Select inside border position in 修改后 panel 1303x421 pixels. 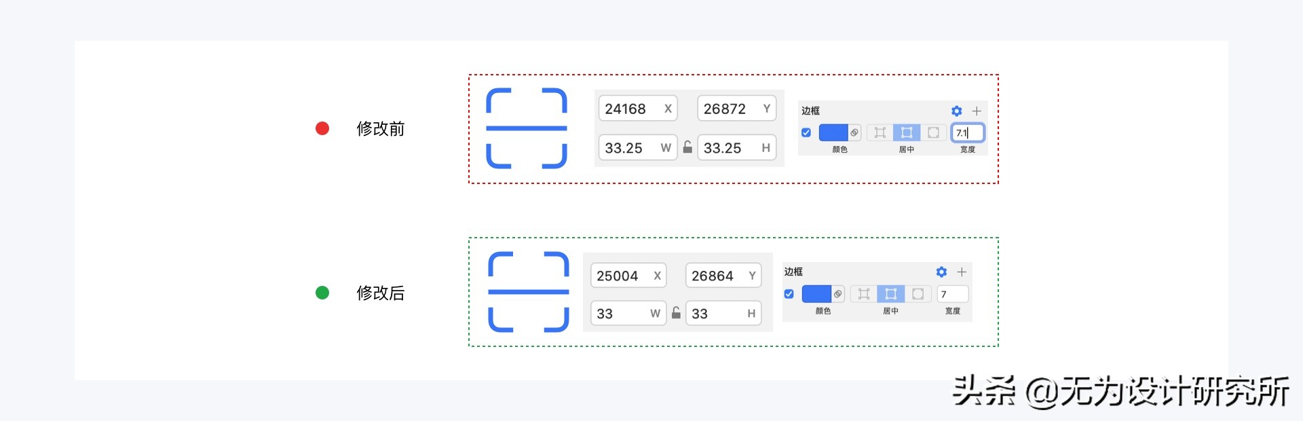[x=864, y=294]
